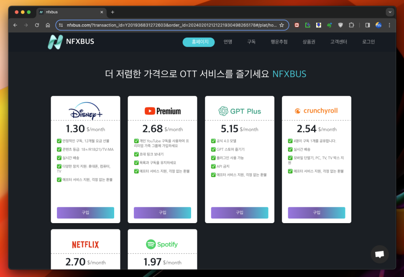Click the GPT Plus 5.15 $/month price
This screenshot has width=404, height=277.
[x=239, y=129]
